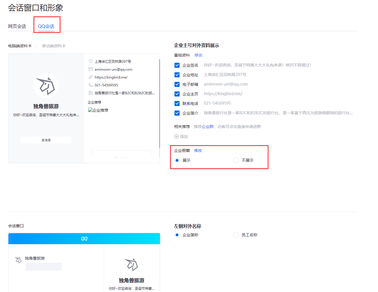Viewport: 378px width, 292px height.
Task: Click small unicorn avatar in chat list
Action: [18, 260]
